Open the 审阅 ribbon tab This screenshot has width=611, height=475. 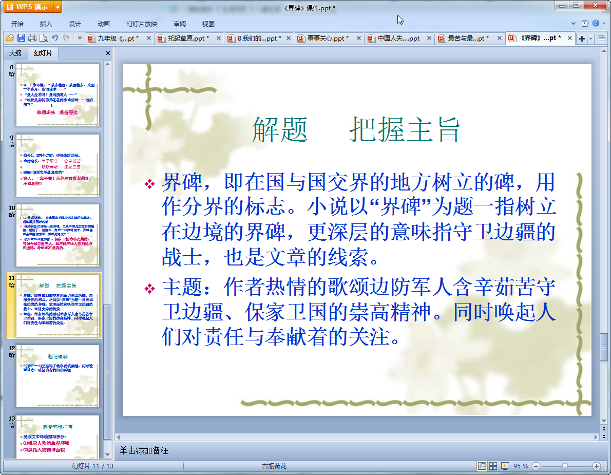point(180,24)
